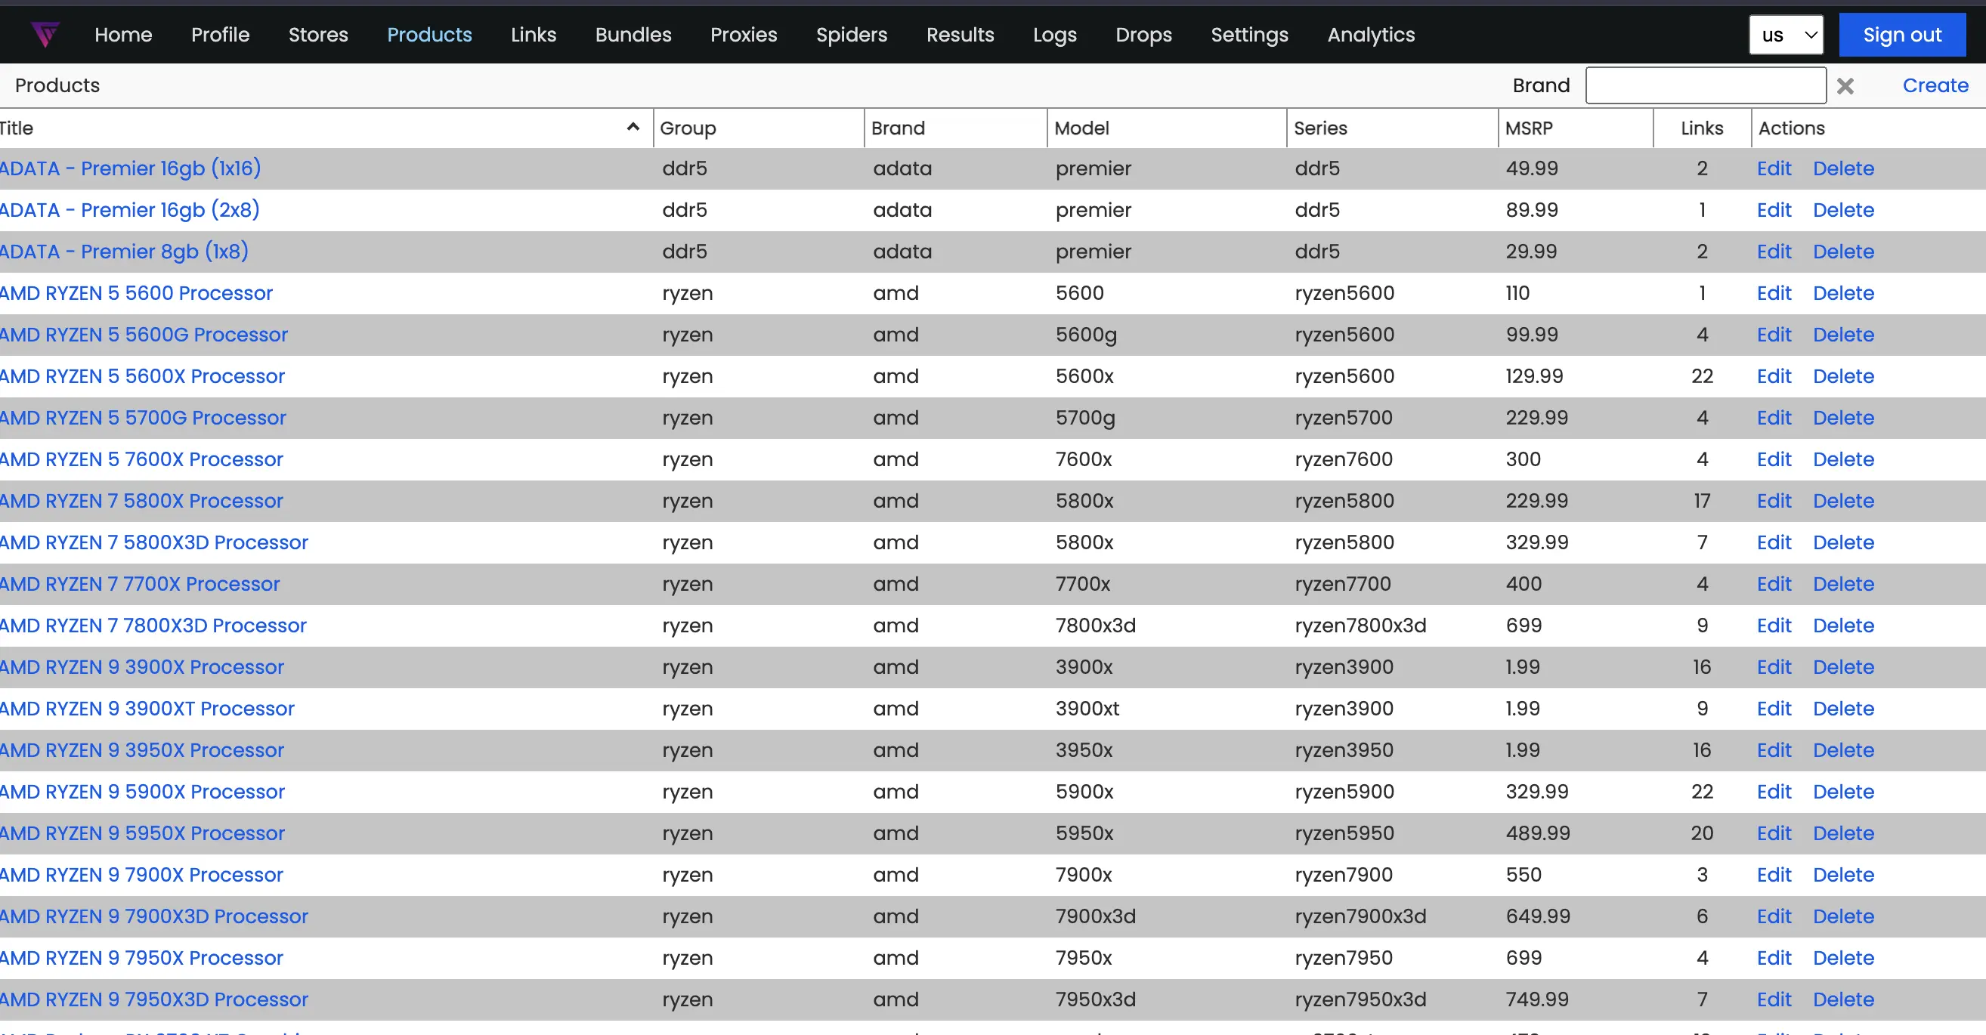The height and width of the screenshot is (1035, 1986).
Task: Edit the AMD RYZEN 9 7950X3D Processor
Action: click(x=1773, y=999)
